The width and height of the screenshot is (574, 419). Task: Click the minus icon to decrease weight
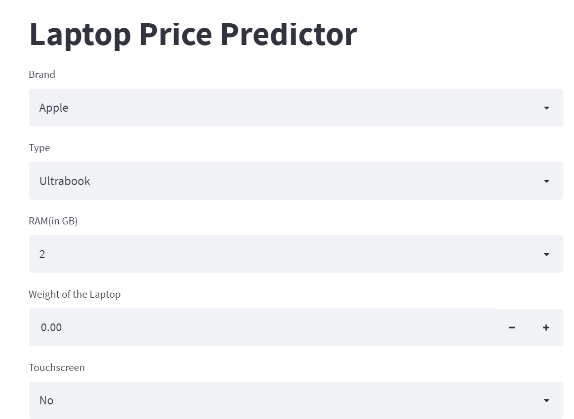tap(511, 327)
